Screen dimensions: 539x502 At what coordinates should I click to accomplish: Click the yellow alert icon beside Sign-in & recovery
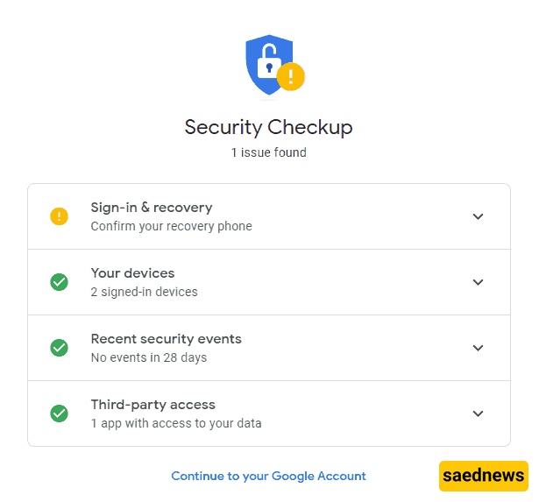tap(59, 216)
